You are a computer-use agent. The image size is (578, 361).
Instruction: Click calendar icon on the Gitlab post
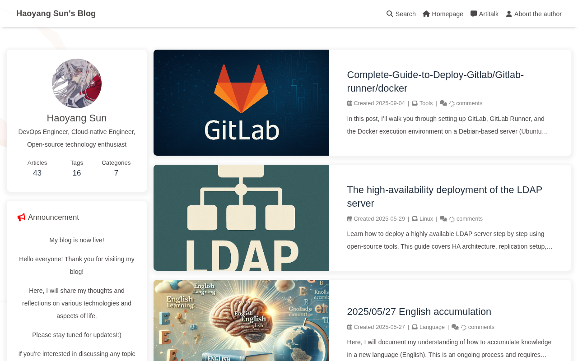[x=350, y=103]
